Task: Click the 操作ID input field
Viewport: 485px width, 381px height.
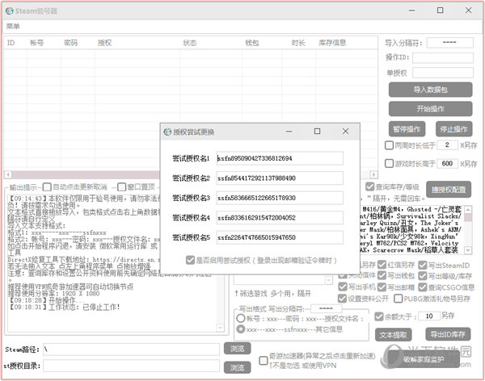Action: [443, 58]
